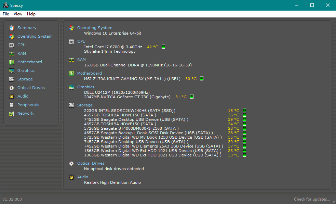Click the Optical Drives disc icon in sidebar
Screen dimensions: 336x204
12,88
